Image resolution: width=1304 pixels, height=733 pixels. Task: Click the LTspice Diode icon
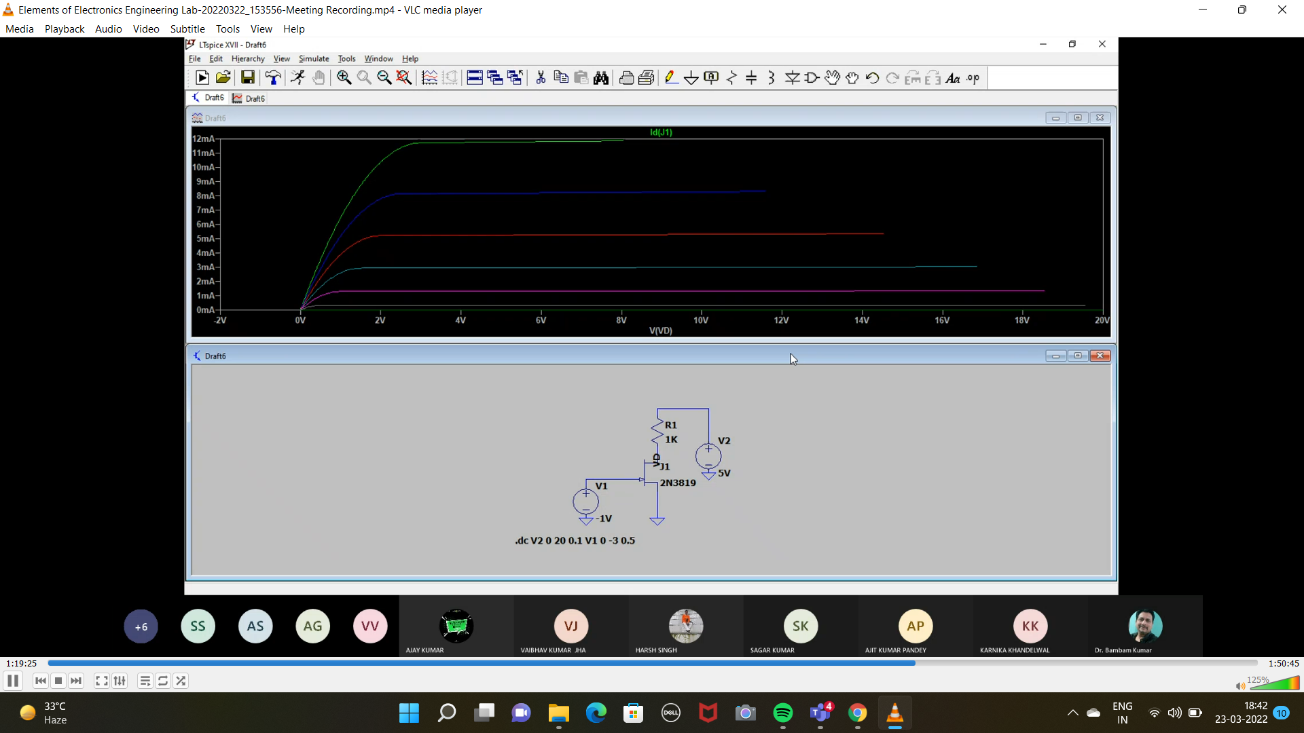pos(792,78)
